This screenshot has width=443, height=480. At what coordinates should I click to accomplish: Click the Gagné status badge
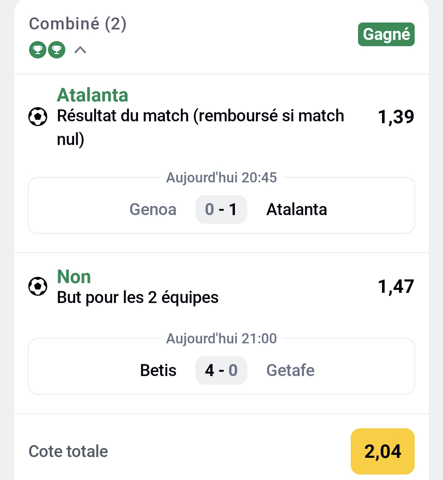tap(386, 35)
